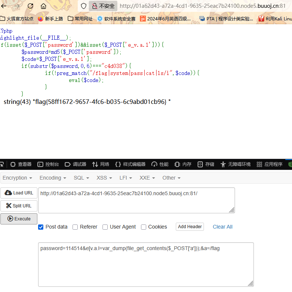Click the browser reload icon
292x292 pixels.
[30, 6]
